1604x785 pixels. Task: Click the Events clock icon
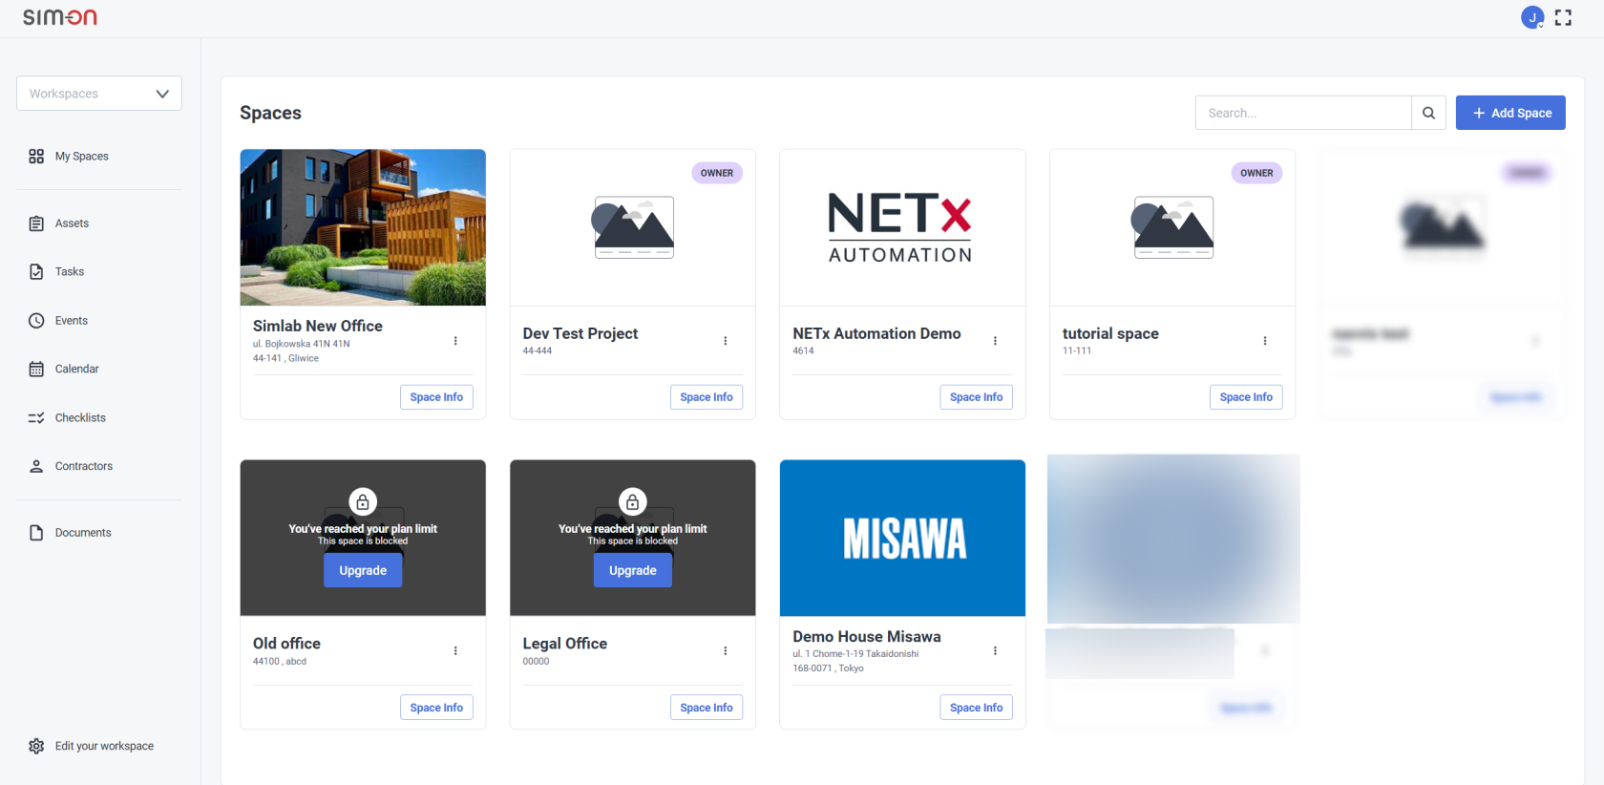pyautogui.click(x=36, y=321)
